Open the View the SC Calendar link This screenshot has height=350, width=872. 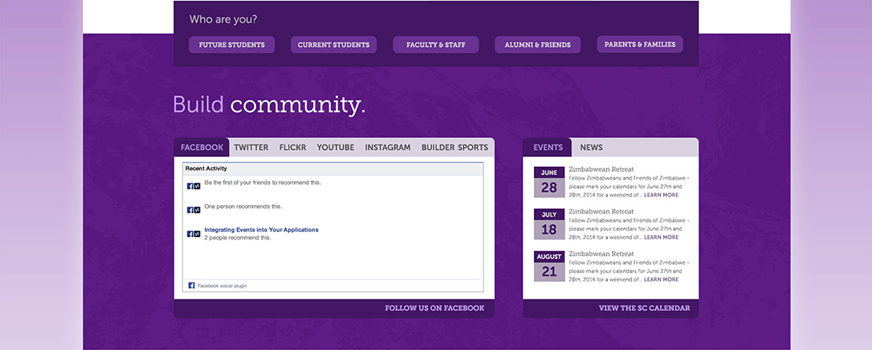click(644, 308)
